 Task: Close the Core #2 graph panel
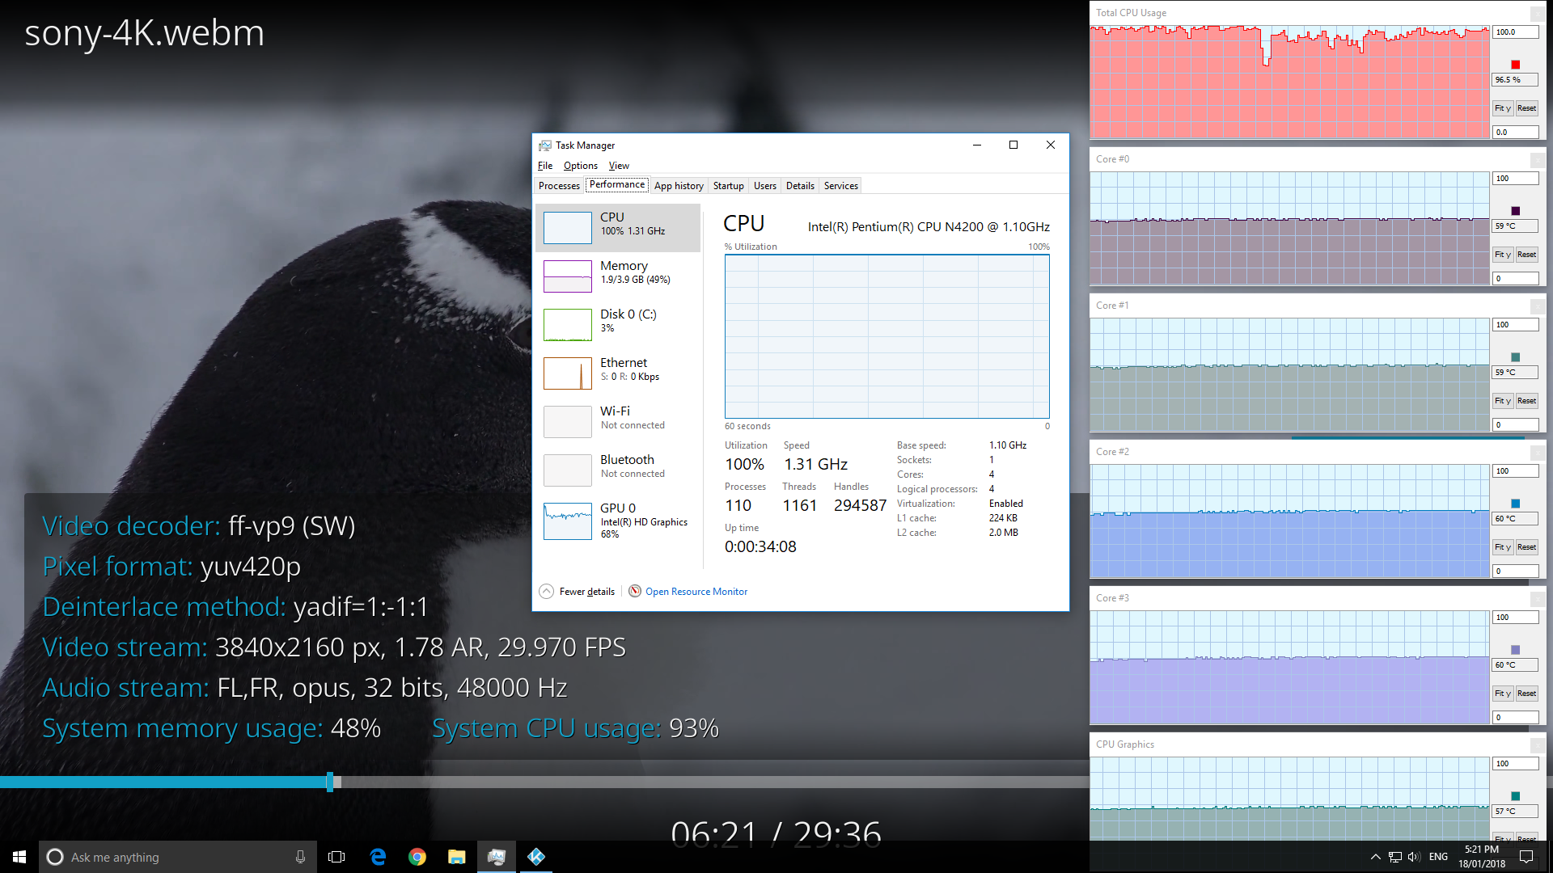pos(1537,453)
